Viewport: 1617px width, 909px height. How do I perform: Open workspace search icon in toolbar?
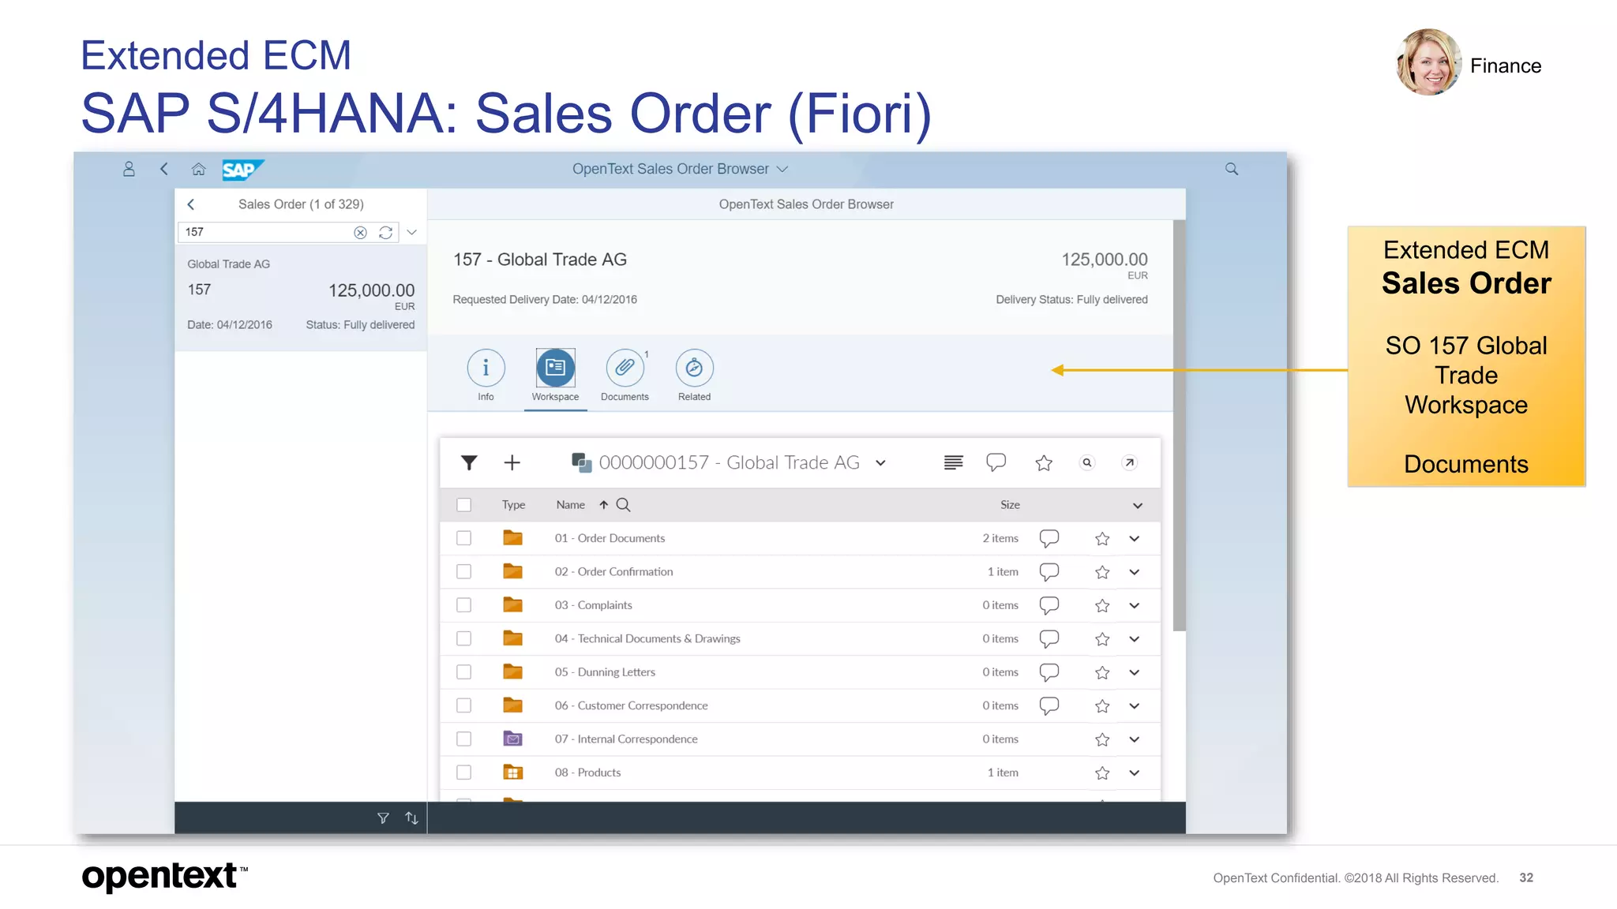coord(1087,462)
